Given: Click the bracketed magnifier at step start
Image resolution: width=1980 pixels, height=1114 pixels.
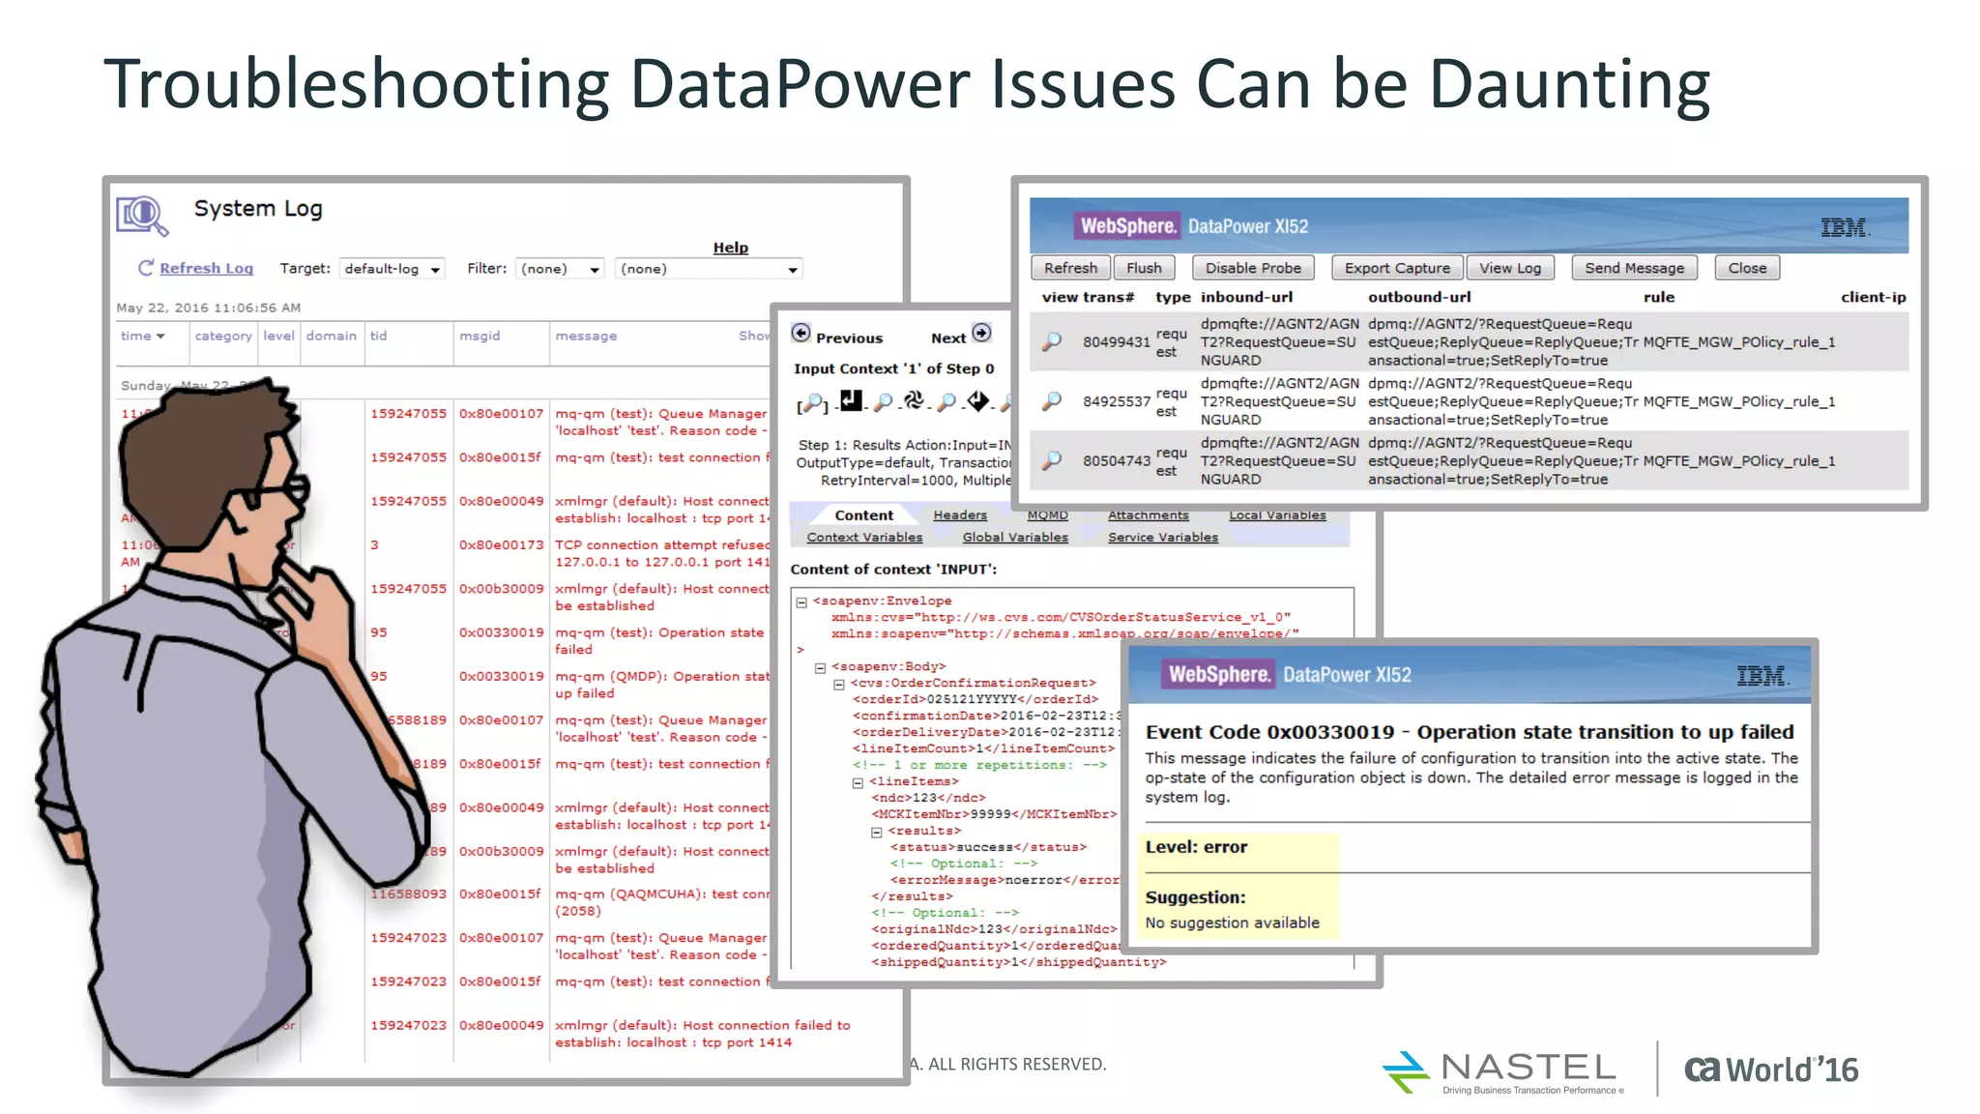Looking at the screenshot, I should [x=813, y=403].
